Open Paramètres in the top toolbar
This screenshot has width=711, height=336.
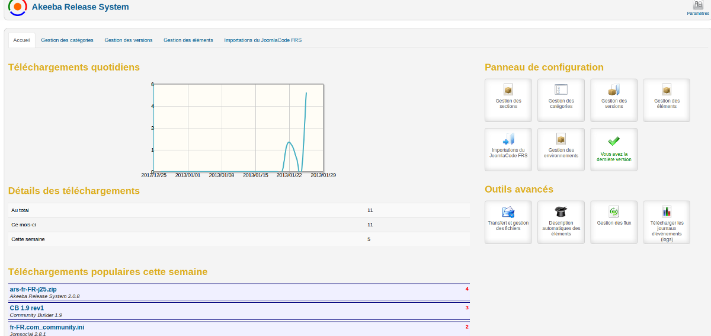698,8
